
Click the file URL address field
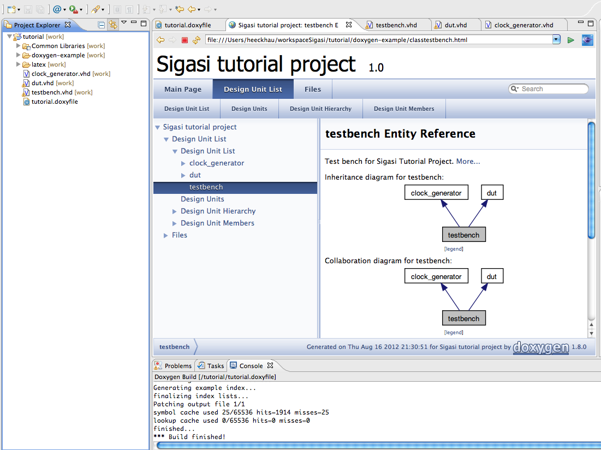click(379, 40)
